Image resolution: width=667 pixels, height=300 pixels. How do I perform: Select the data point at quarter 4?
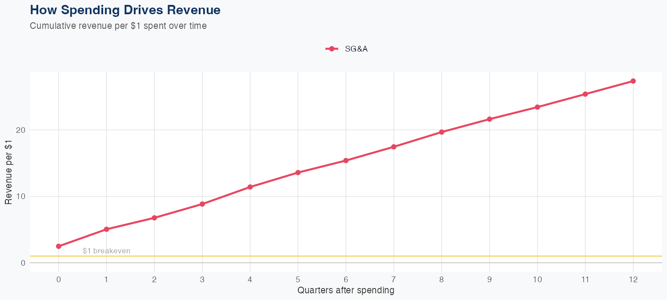pos(250,187)
